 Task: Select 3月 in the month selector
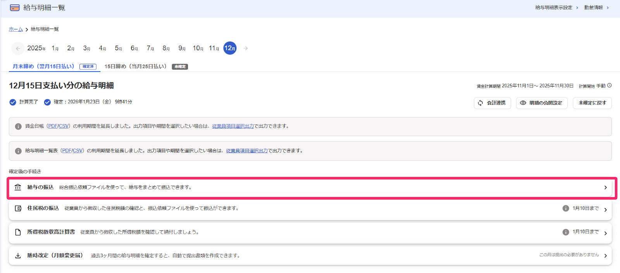[87, 48]
